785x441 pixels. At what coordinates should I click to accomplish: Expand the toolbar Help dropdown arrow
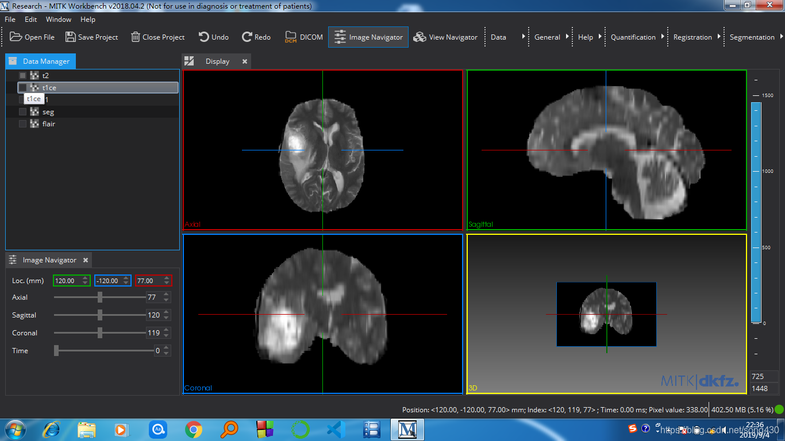pos(600,37)
